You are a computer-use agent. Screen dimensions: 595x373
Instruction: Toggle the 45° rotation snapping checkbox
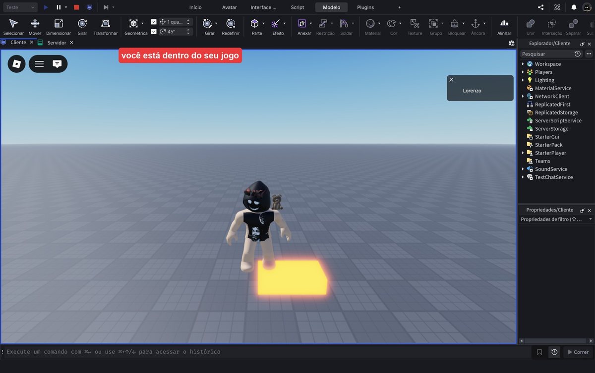154,31
